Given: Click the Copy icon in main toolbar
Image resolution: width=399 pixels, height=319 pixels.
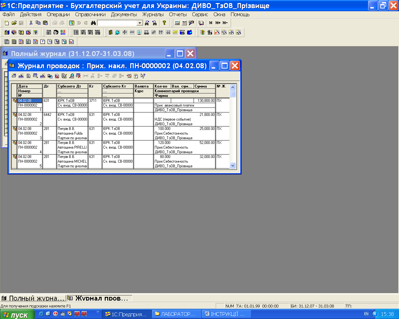Looking at the screenshot, I should (38, 23).
